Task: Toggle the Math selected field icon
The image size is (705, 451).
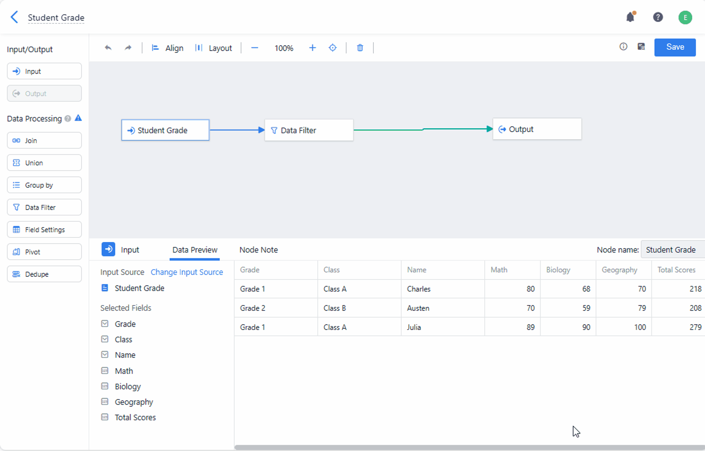Action: [x=105, y=371]
